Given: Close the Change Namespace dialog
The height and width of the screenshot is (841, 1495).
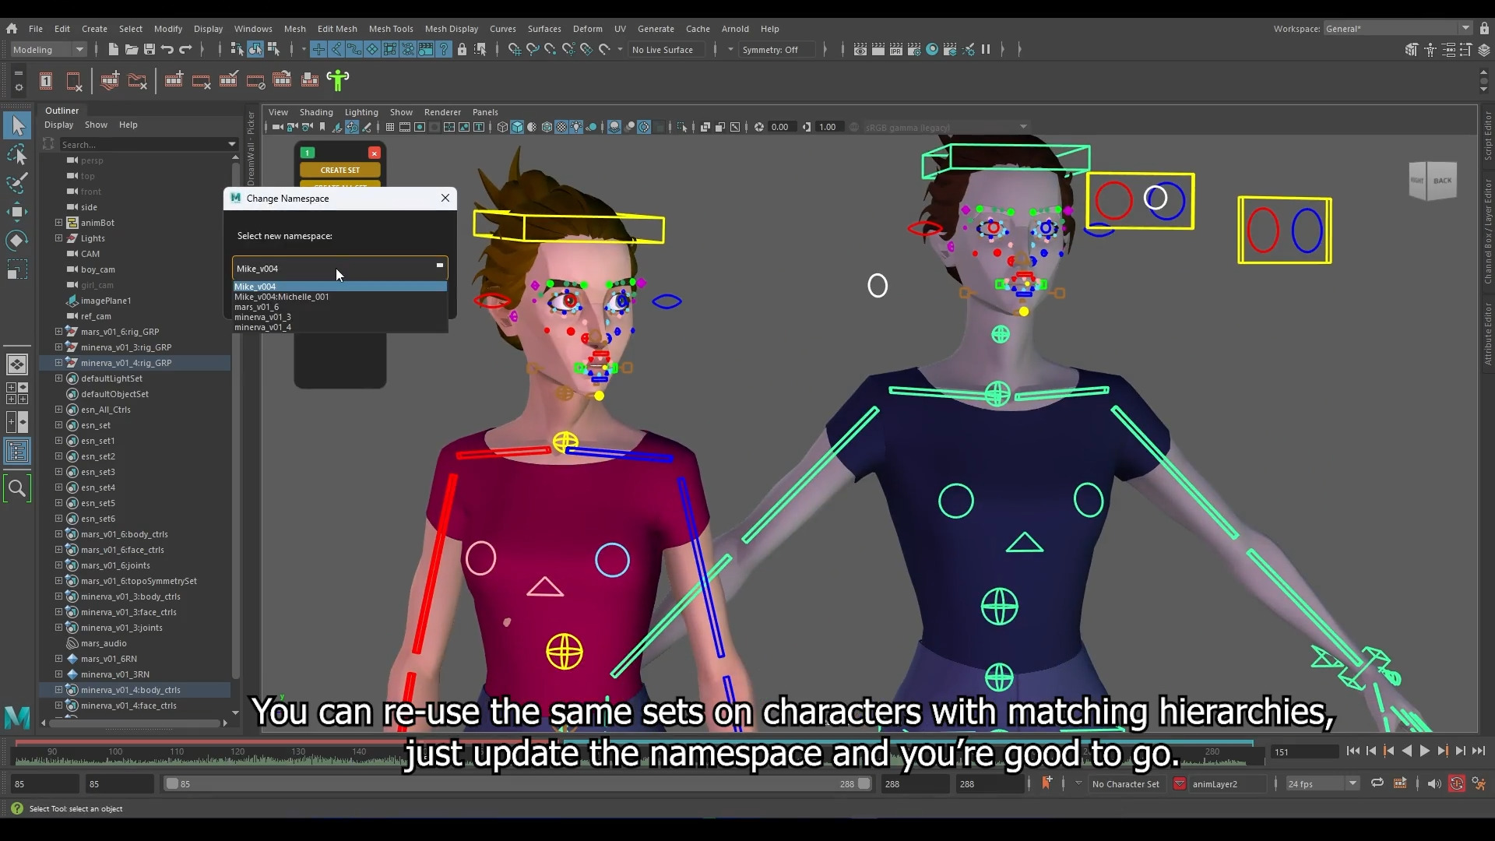Looking at the screenshot, I should tap(445, 198).
